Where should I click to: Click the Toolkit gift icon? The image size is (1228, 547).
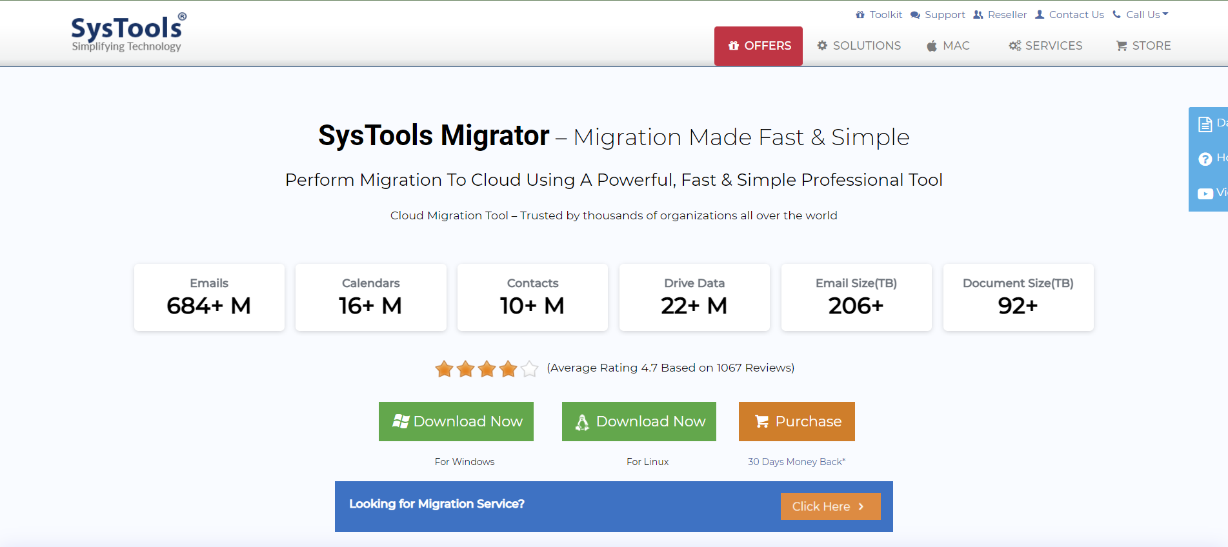pyautogui.click(x=860, y=15)
